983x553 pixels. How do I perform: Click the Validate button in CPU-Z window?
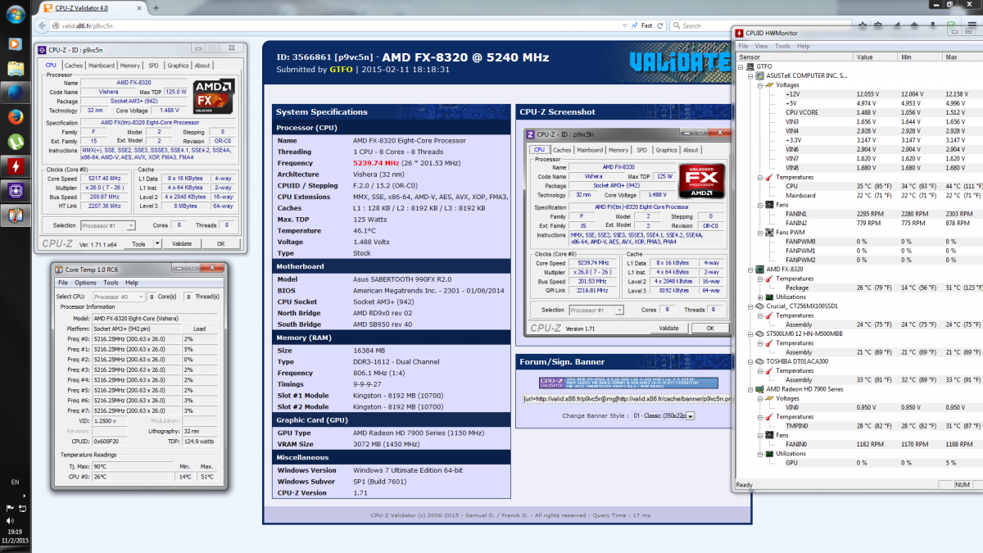(182, 243)
